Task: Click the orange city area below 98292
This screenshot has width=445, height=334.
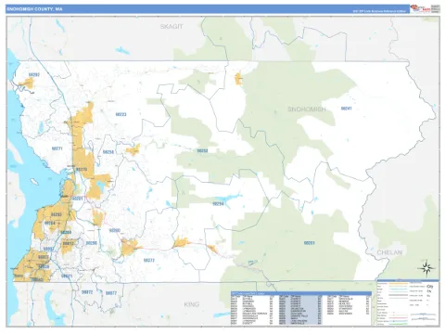Action: 27,83
